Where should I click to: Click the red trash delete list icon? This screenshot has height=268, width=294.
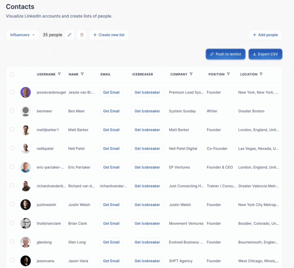click(x=82, y=35)
